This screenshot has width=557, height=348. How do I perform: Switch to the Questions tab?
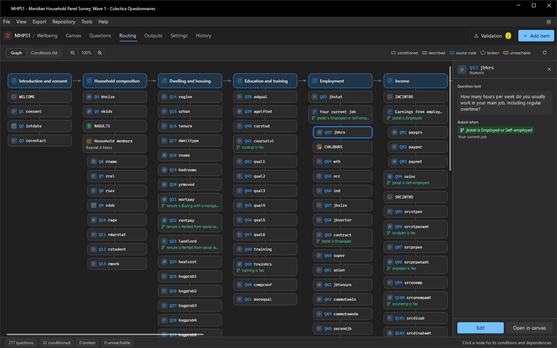click(100, 35)
